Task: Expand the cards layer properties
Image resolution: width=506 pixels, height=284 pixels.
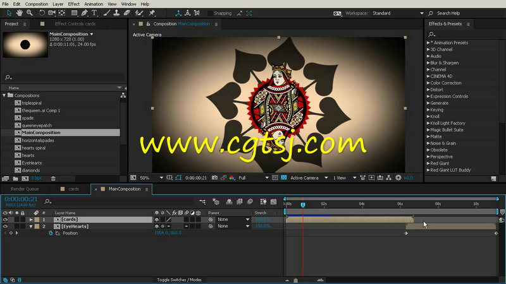Action: point(31,219)
